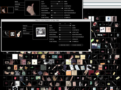Select the PREGNANT keyword tag
The width and height of the screenshot is (121, 90).
pyautogui.click(x=26, y=33)
